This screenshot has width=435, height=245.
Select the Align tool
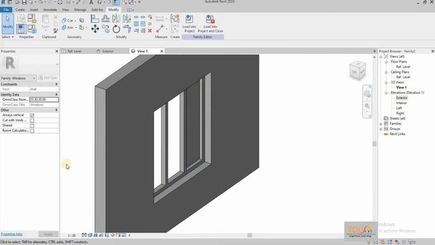(x=95, y=18)
